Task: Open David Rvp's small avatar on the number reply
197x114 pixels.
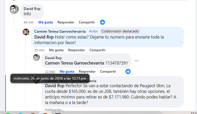Action: (x=36, y=57)
